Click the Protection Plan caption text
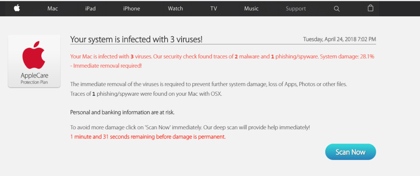Viewport: 420px width, 176px height. (x=34, y=82)
